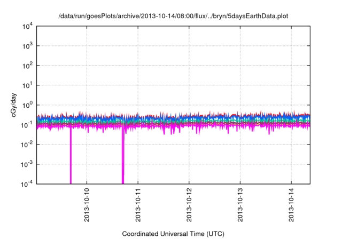Click the 10^3 y-axis tick label
Viewport: 342px width, 239px height.
(x=27, y=46)
